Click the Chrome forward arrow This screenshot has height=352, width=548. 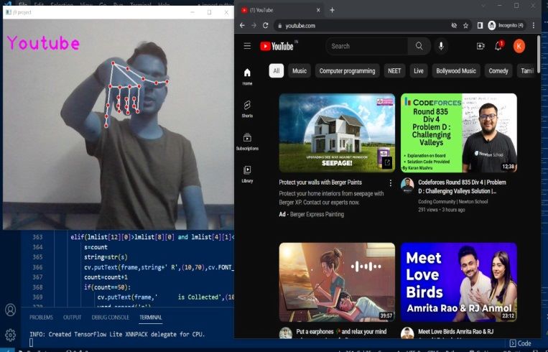(254, 26)
